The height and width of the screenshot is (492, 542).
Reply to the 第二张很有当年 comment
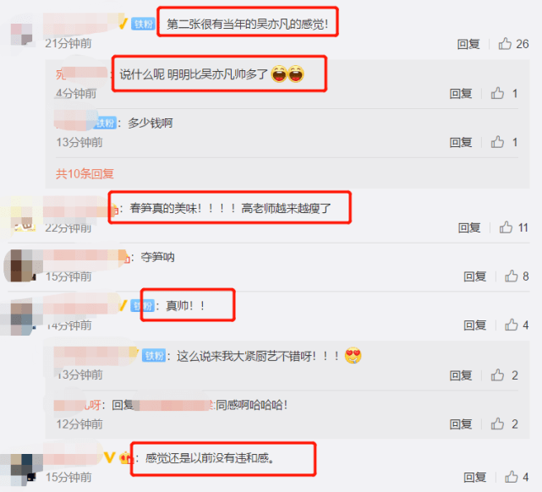point(468,44)
